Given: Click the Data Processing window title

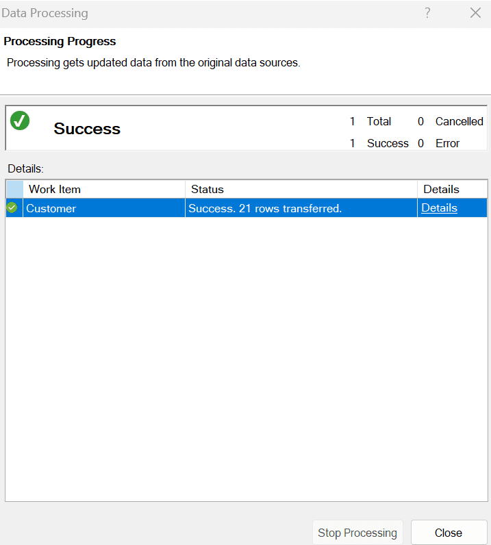Looking at the screenshot, I should click(45, 13).
